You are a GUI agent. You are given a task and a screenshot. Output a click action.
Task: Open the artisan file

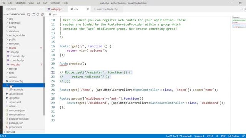[13, 106]
